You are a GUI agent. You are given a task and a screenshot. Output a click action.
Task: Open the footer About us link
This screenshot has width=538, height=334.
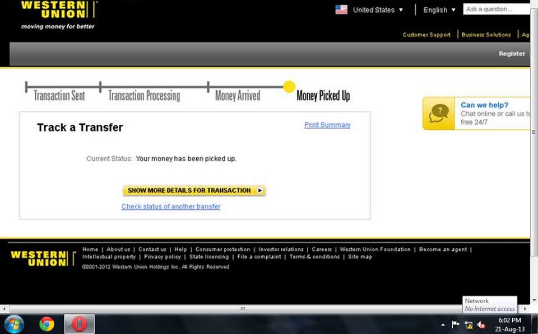tap(118, 250)
